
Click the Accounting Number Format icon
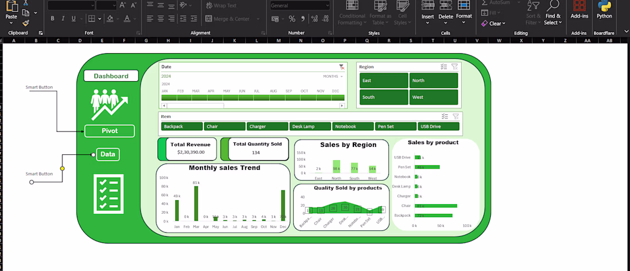point(275,19)
